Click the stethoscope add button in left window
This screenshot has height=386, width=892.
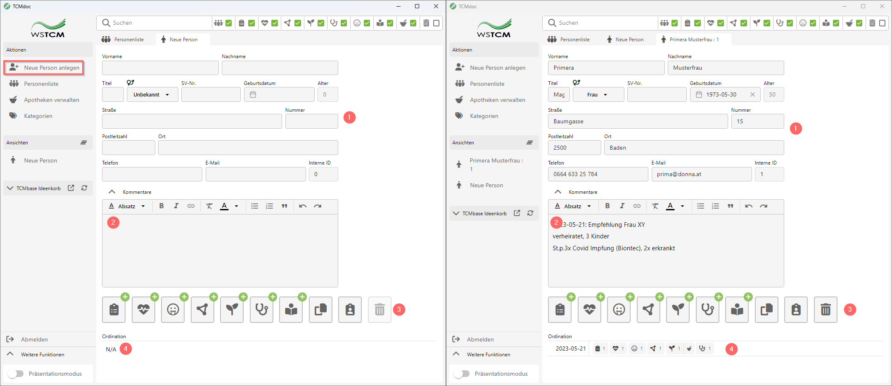coord(261,310)
